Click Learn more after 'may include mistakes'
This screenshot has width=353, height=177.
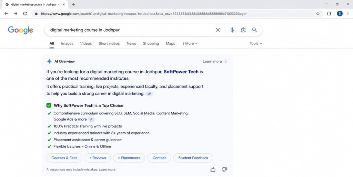[x=107, y=169]
